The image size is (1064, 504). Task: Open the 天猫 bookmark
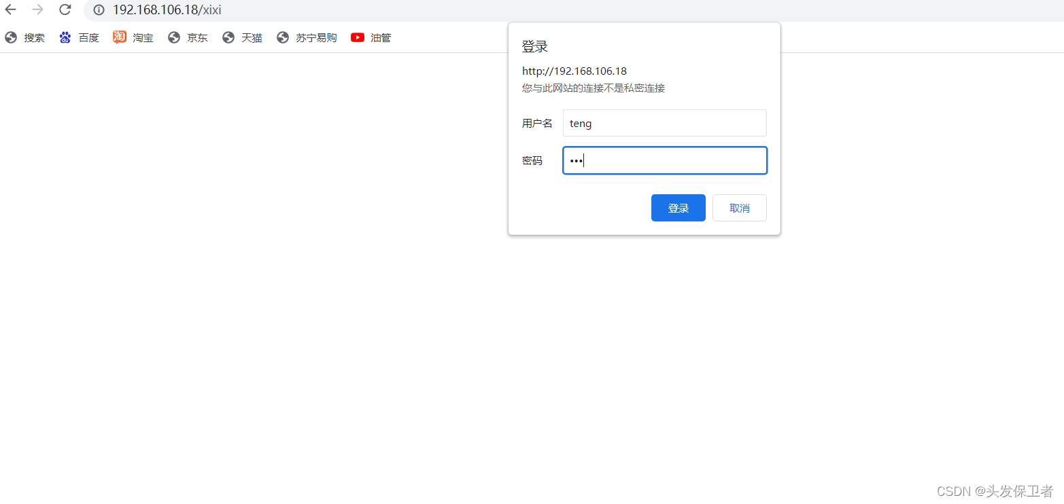[242, 38]
